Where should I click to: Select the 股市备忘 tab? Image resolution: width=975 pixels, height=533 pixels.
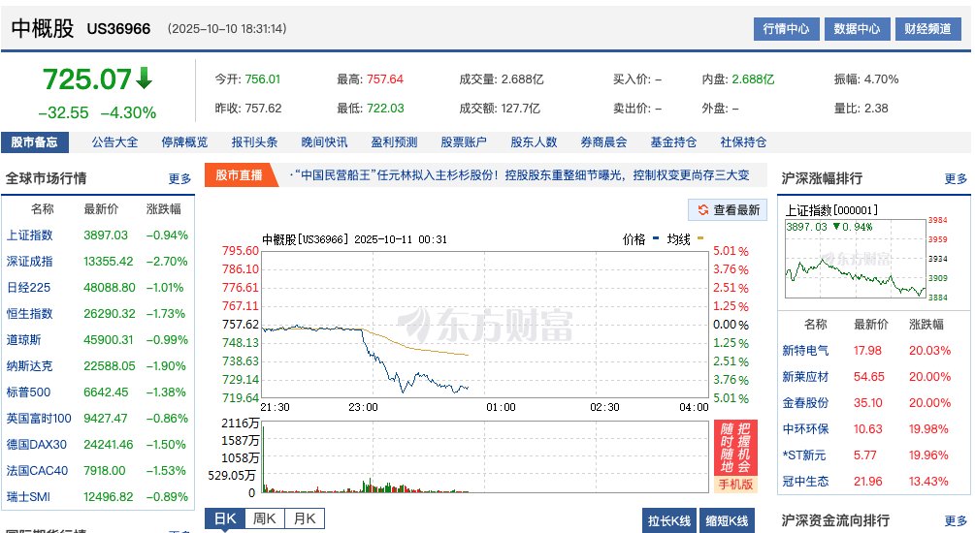tap(34, 142)
